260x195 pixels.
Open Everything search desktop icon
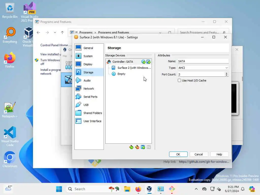pyautogui.click(x=10, y=35)
